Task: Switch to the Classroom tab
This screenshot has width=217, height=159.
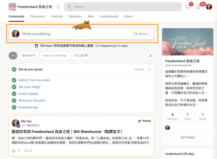Action: click(37, 16)
